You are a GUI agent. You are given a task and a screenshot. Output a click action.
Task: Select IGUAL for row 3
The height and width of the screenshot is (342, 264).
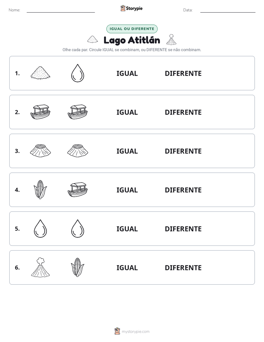[127, 151]
